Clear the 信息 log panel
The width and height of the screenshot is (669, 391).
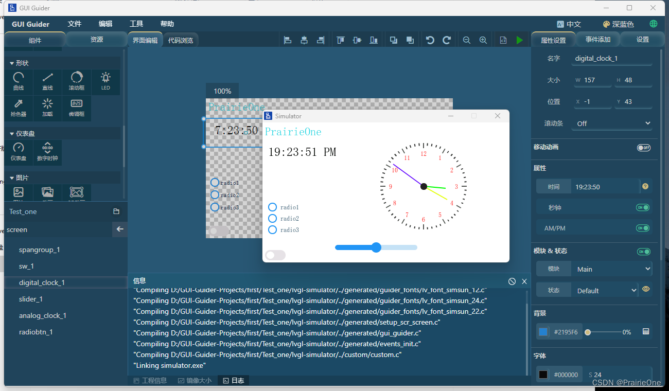coord(512,281)
